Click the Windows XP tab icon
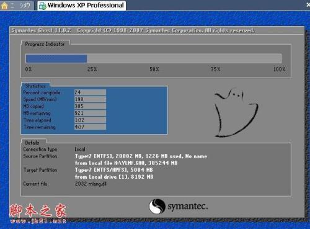The image size is (310, 229). tap(43, 6)
